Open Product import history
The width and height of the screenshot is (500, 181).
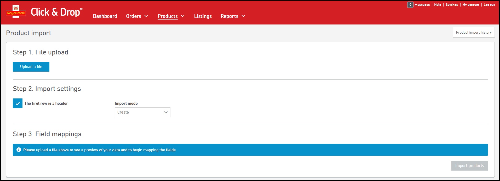[x=474, y=33]
